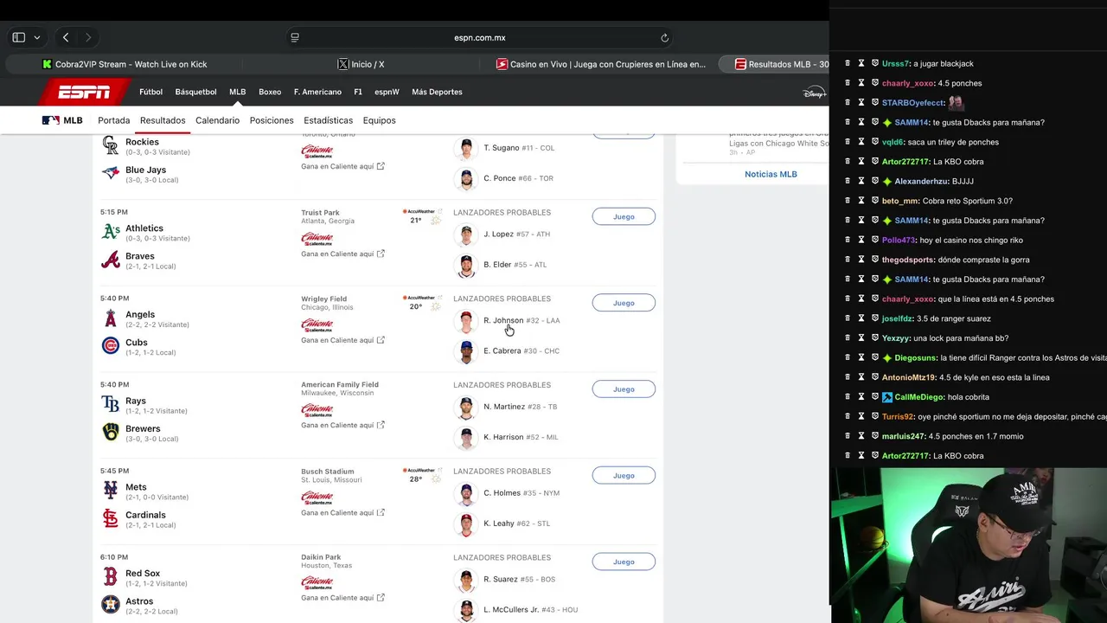Click the Braves team logo
1107x623 pixels.
[111, 260]
